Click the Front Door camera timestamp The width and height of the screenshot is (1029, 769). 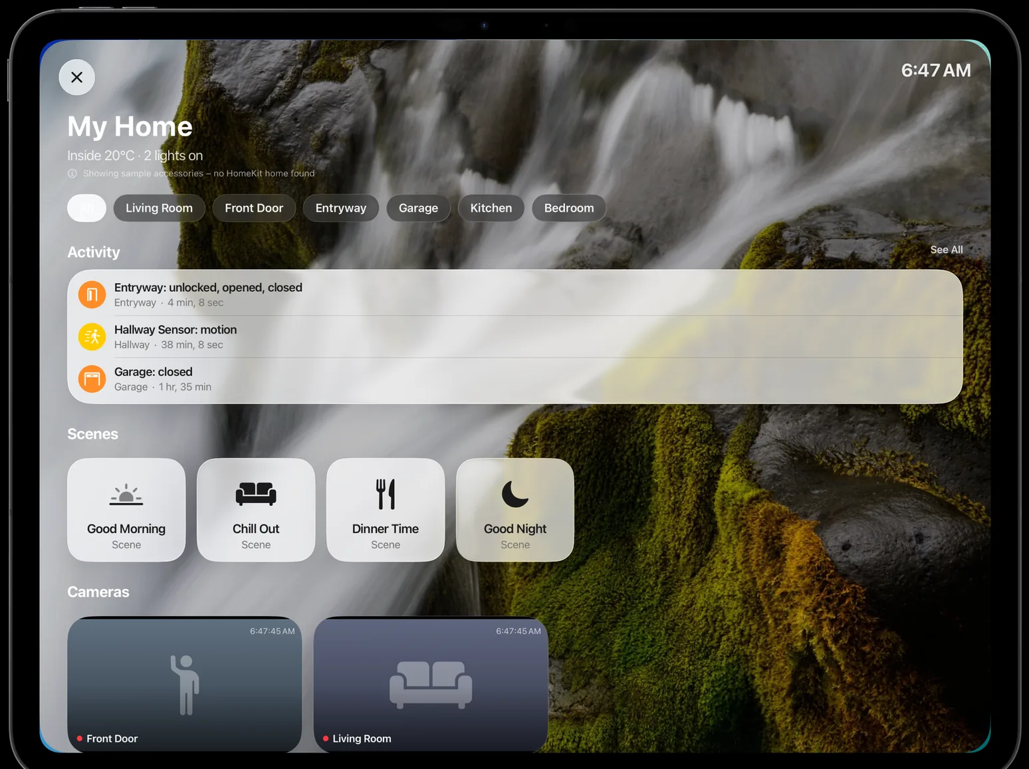[x=273, y=631]
